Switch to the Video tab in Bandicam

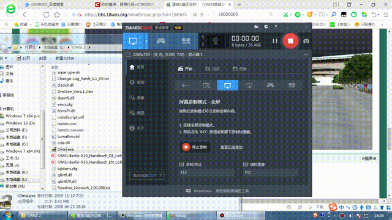(213, 68)
